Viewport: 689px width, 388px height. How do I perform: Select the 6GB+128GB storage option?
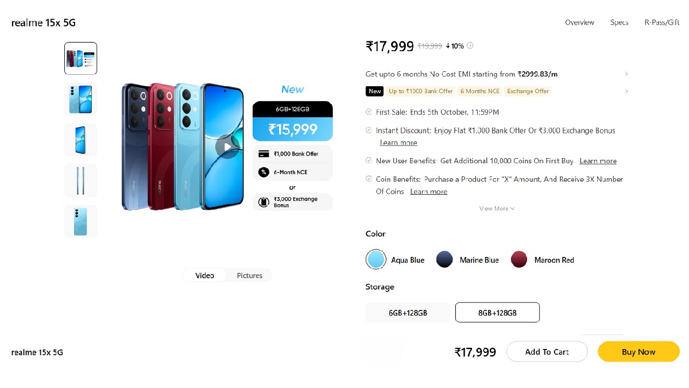click(408, 313)
